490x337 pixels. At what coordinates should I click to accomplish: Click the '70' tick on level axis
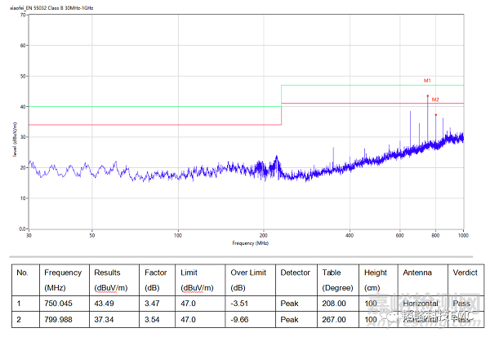[23, 15]
